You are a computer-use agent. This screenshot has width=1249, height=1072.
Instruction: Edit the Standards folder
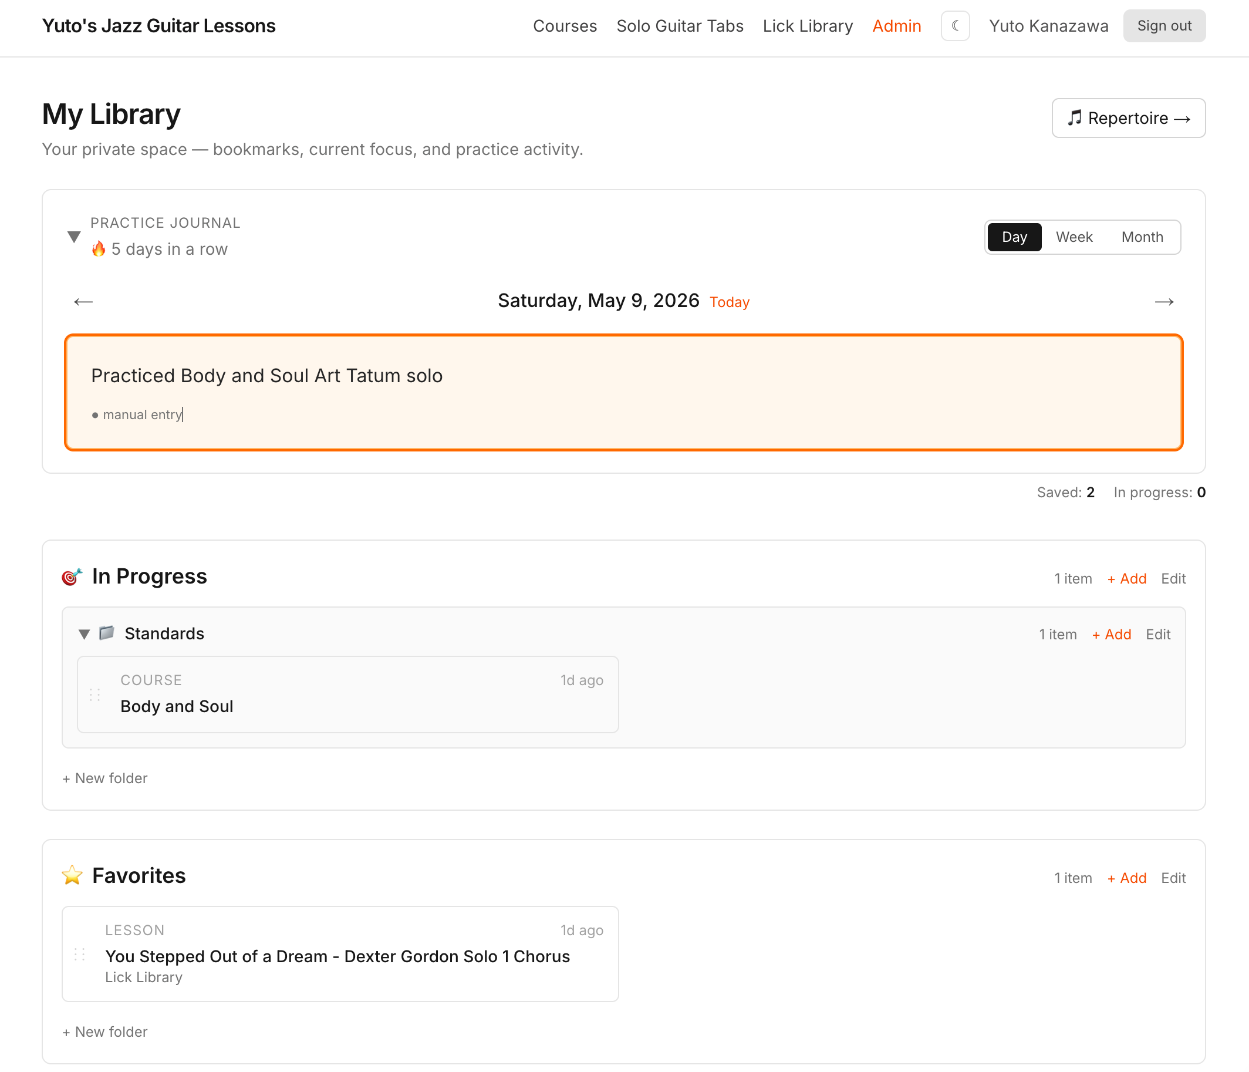(x=1158, y=634)
